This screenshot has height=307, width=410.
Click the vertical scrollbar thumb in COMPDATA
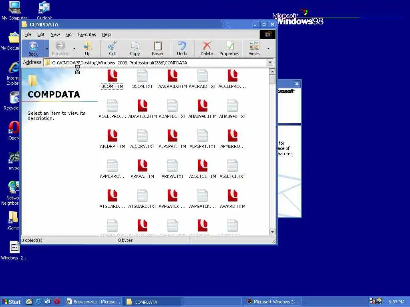tap(272, 80)
